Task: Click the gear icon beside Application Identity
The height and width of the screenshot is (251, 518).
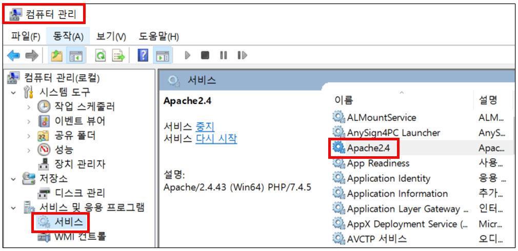Action: pyautogui.click(x=338, y=178)
